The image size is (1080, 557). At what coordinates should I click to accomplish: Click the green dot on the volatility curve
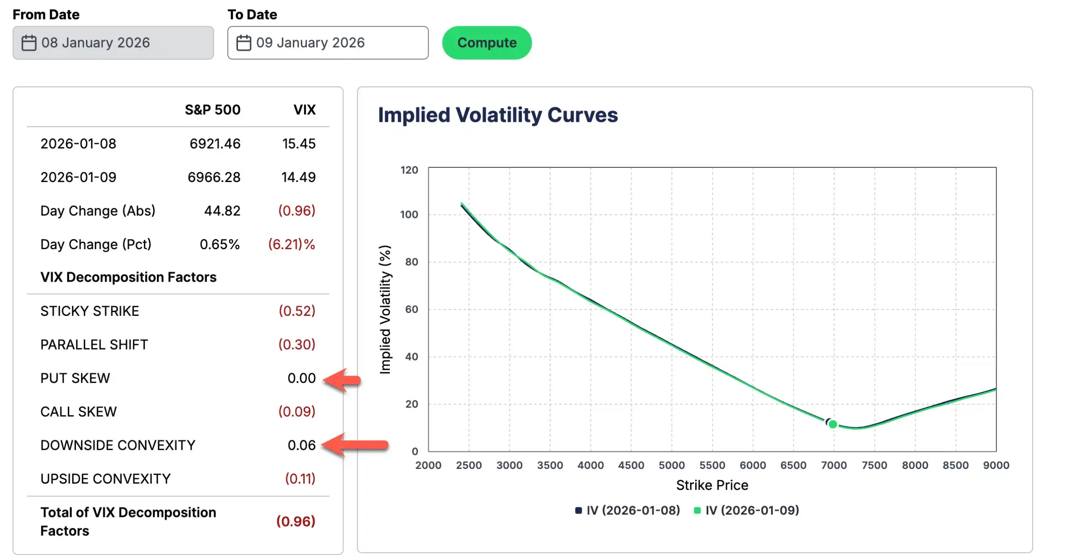(x=832, y=424)
